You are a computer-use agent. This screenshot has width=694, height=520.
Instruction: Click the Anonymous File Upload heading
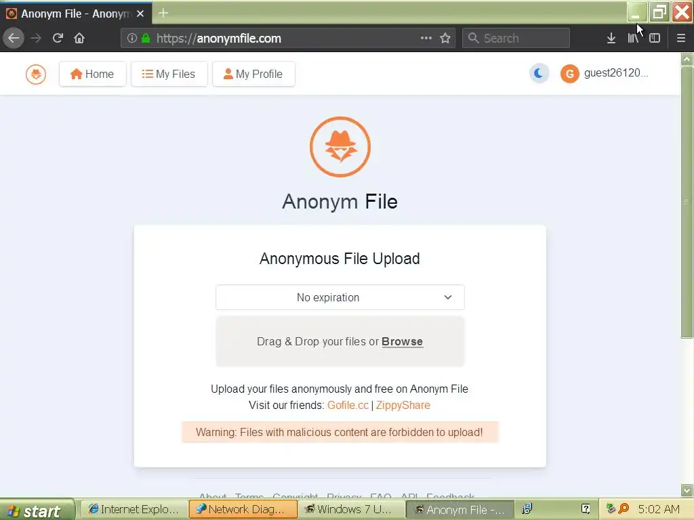point(340,259)
